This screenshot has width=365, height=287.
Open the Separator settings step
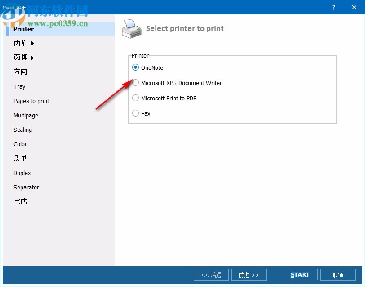26,188
